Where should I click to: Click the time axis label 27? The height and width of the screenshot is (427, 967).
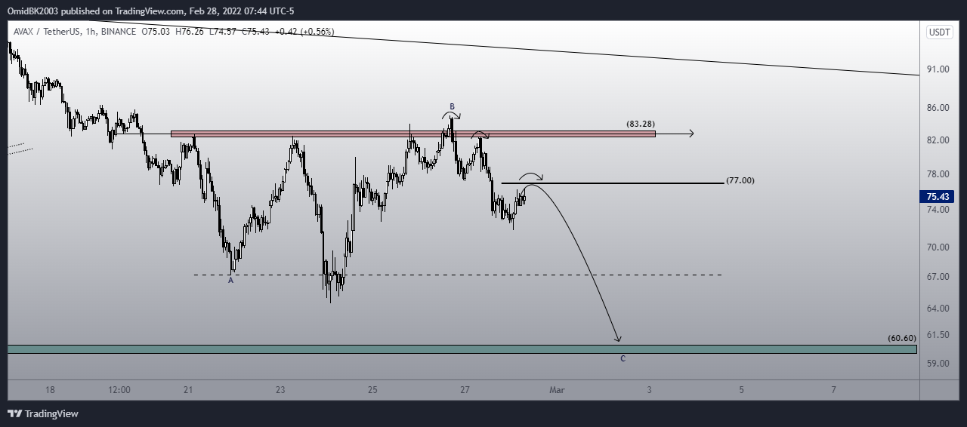point(465,390)
